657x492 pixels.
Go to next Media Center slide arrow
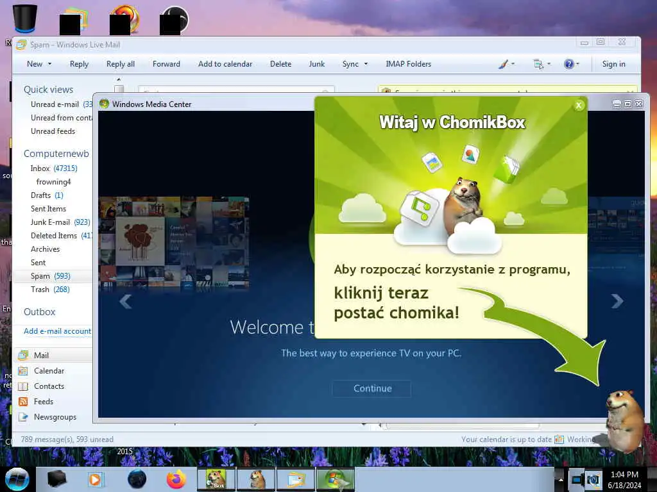point(617,301)
